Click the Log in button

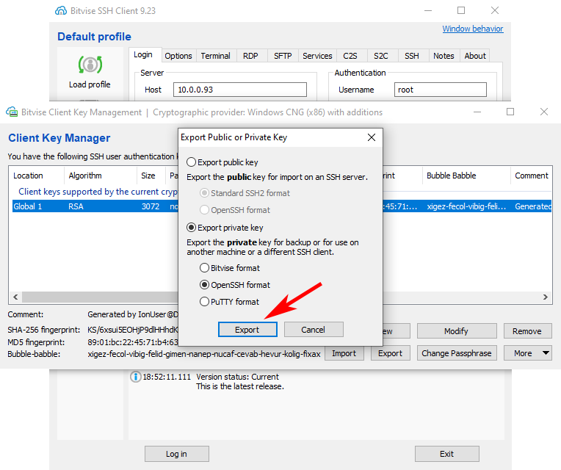coord(177,454)
